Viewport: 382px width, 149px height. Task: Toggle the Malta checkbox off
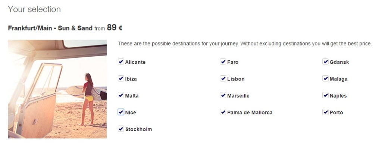pyautogui.click(x=120, y=95)
